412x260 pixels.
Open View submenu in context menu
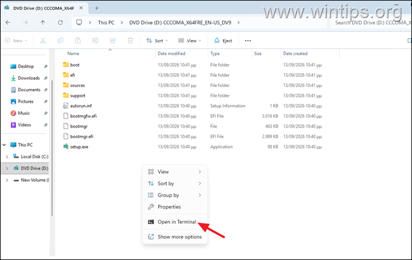175,172
